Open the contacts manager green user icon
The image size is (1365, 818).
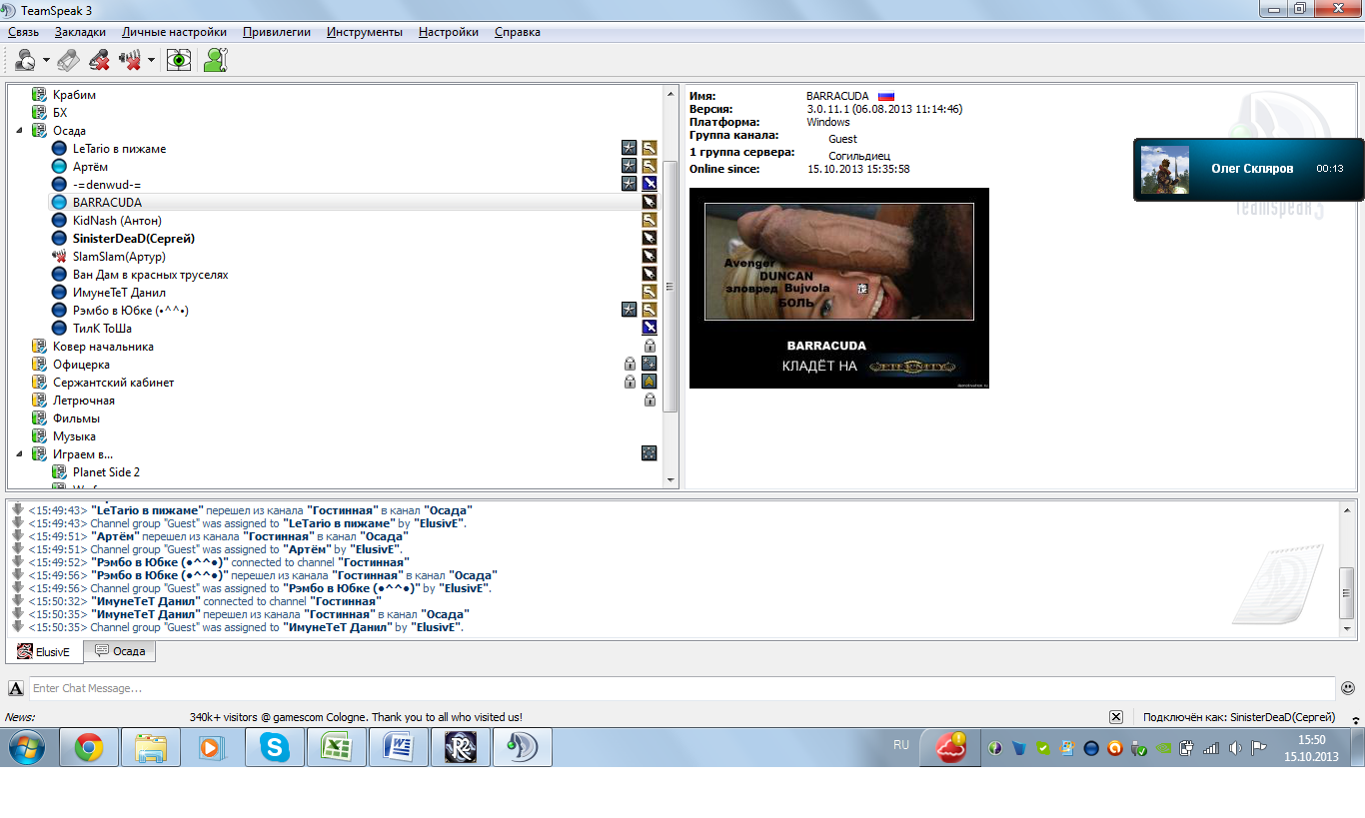(x=216, y=60)
